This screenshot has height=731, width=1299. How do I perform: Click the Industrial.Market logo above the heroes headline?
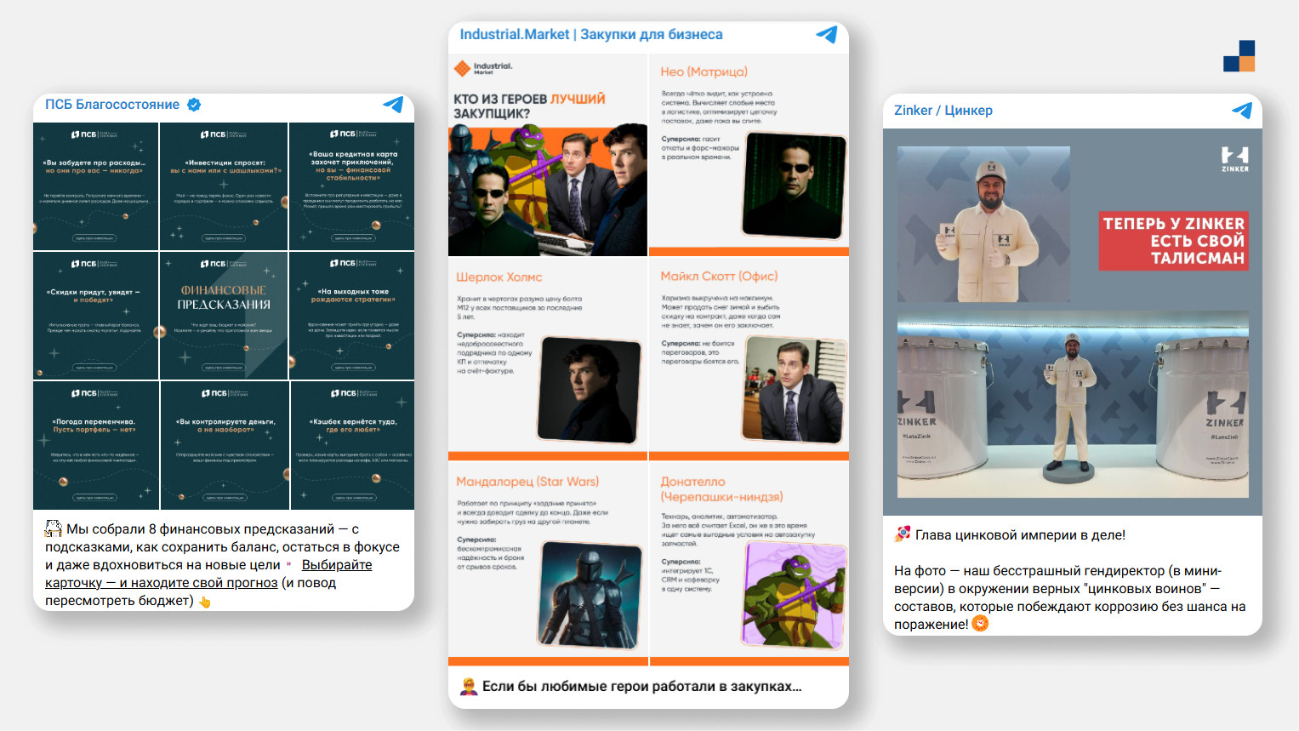click(x=483, y=68)
